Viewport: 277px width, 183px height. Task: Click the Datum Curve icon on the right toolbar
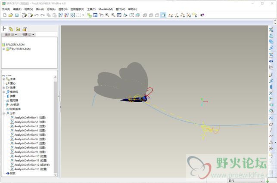click(x=271, y=136)
